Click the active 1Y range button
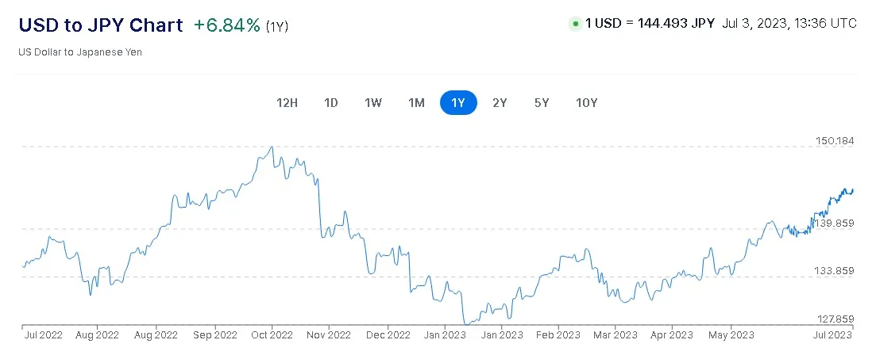This screenshot has height=359, width=876. click(x=458, y=102)
